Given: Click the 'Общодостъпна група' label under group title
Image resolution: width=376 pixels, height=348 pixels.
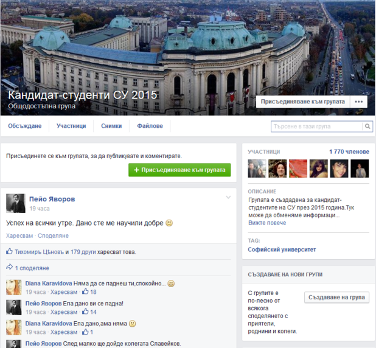Looking at the screenshot, I should click(42, 106).
